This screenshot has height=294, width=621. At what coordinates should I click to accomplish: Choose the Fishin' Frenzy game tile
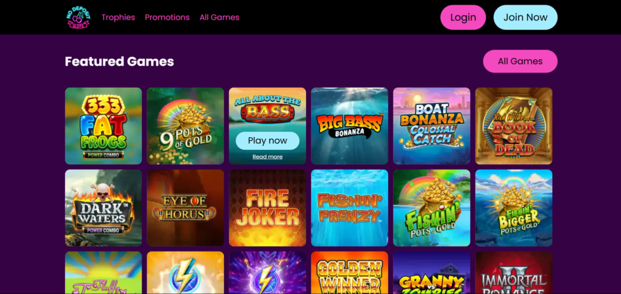pyautogui.click(x=349, y=208)
